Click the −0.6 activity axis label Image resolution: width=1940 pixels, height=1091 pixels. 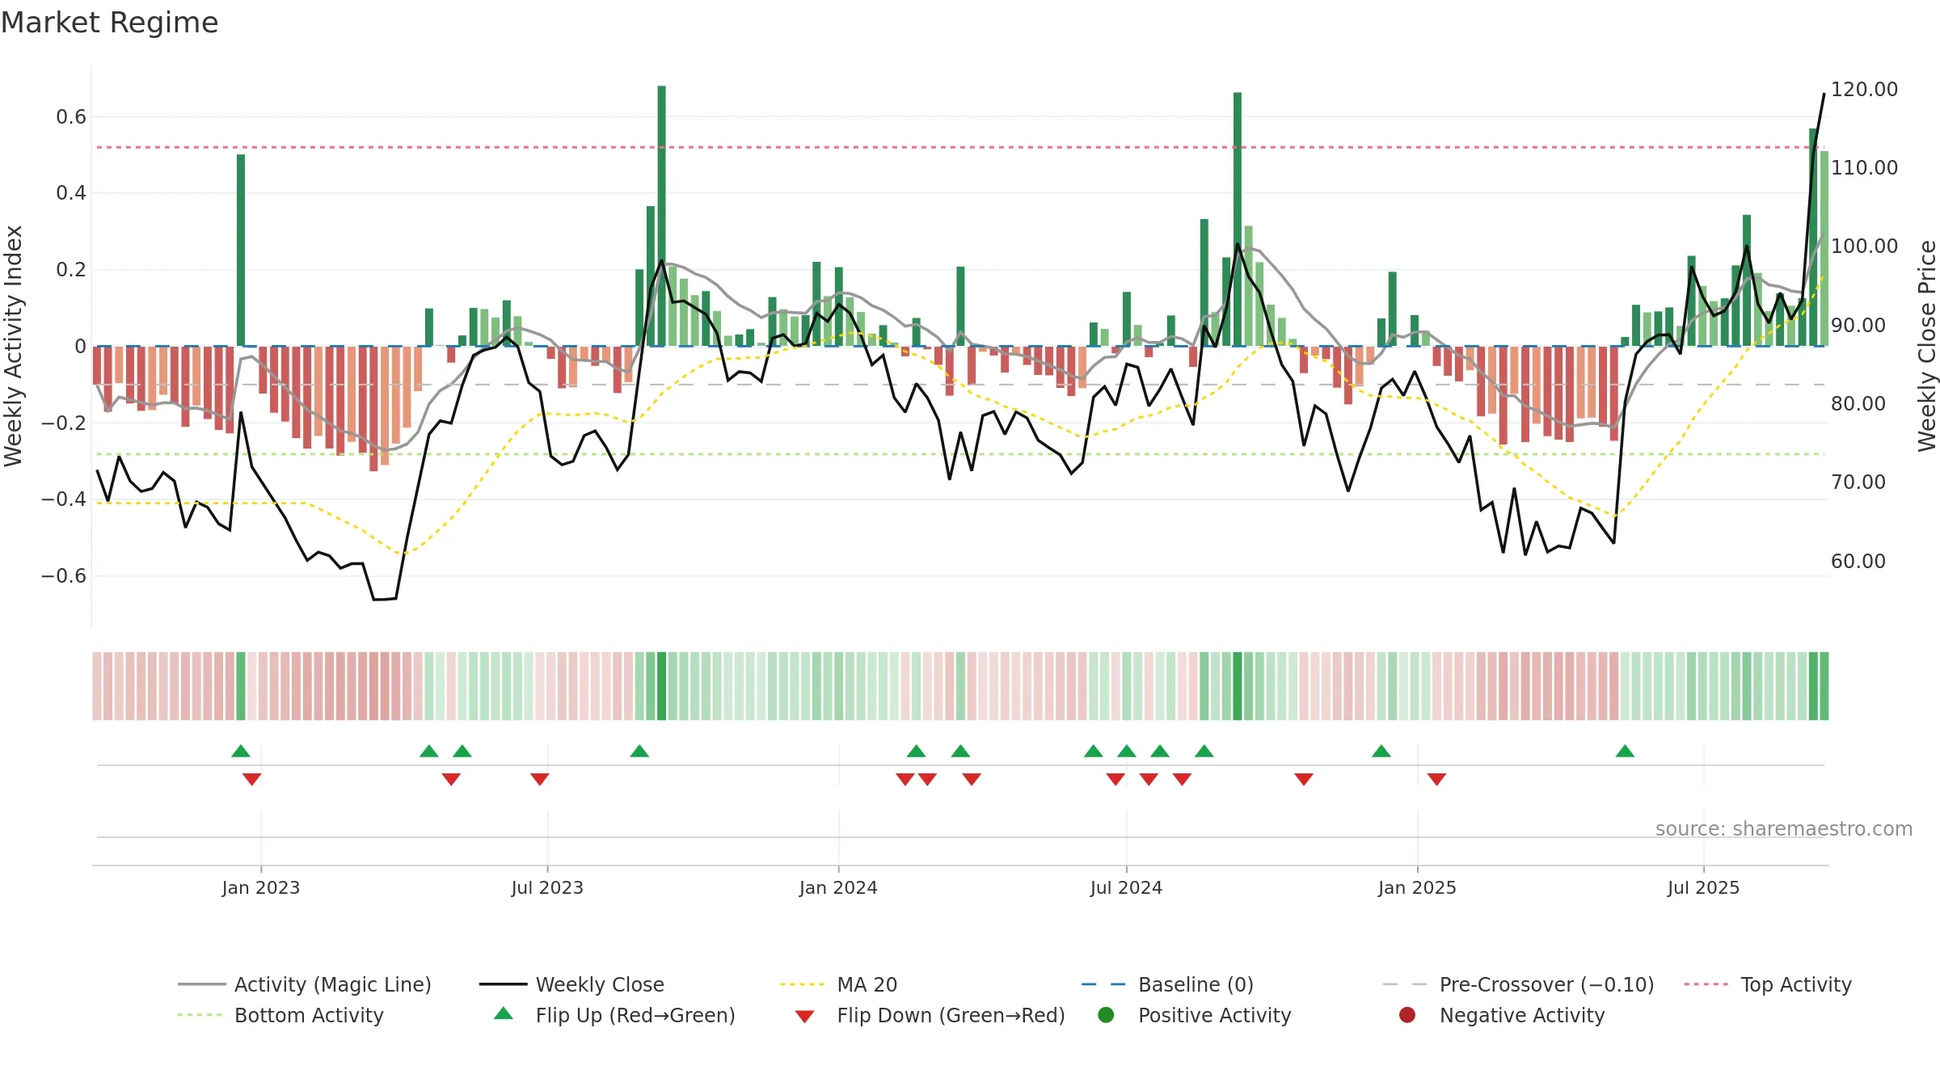[64, 575]
